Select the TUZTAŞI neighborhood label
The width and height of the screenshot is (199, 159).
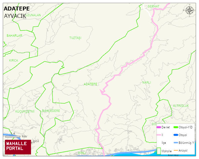pyautogui.click(x=75, y=38)
